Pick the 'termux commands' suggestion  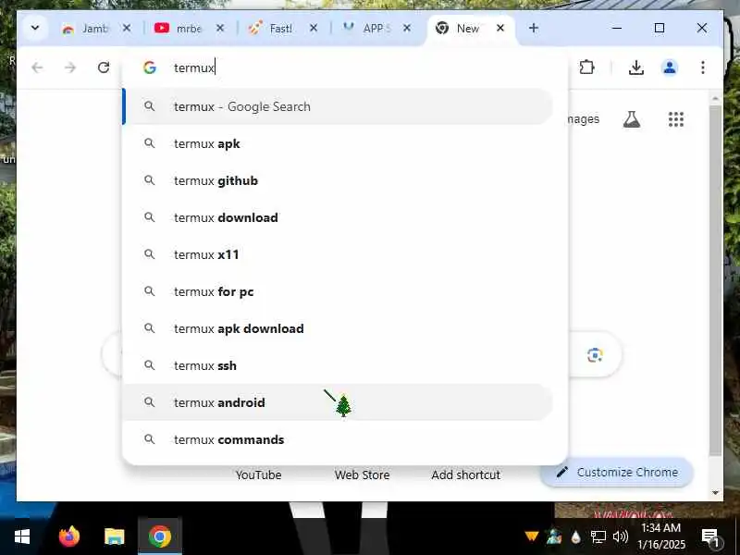[x=338, y=439]
